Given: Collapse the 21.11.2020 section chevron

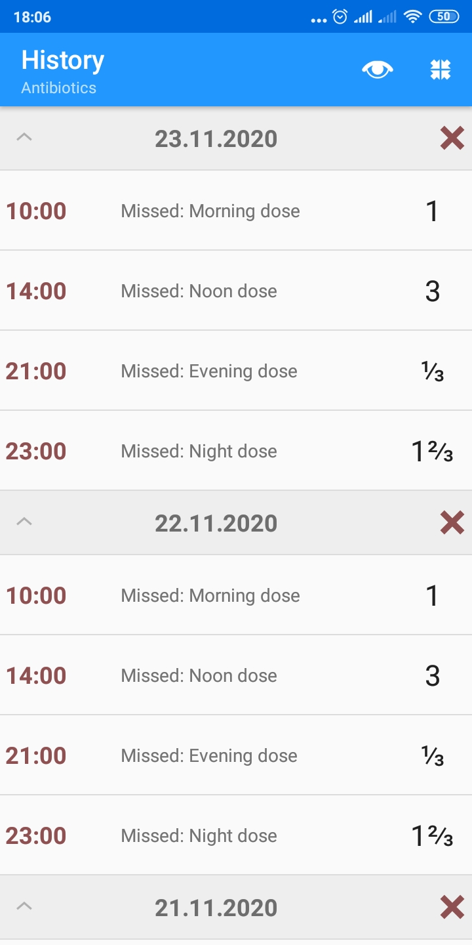Looking at the screenshot, I should click(24, 906).
